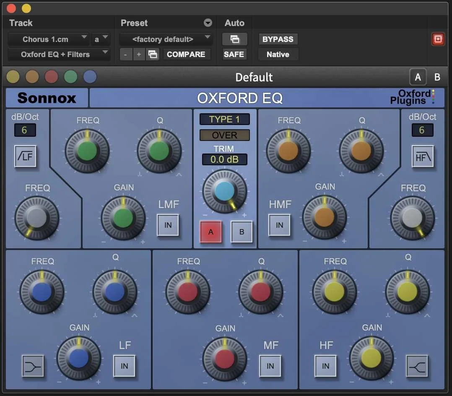Image resolution: width=452 pixels, height=396 pixels.
Task: Click the green LMF FREQ knob
Action: click(87, 151)
